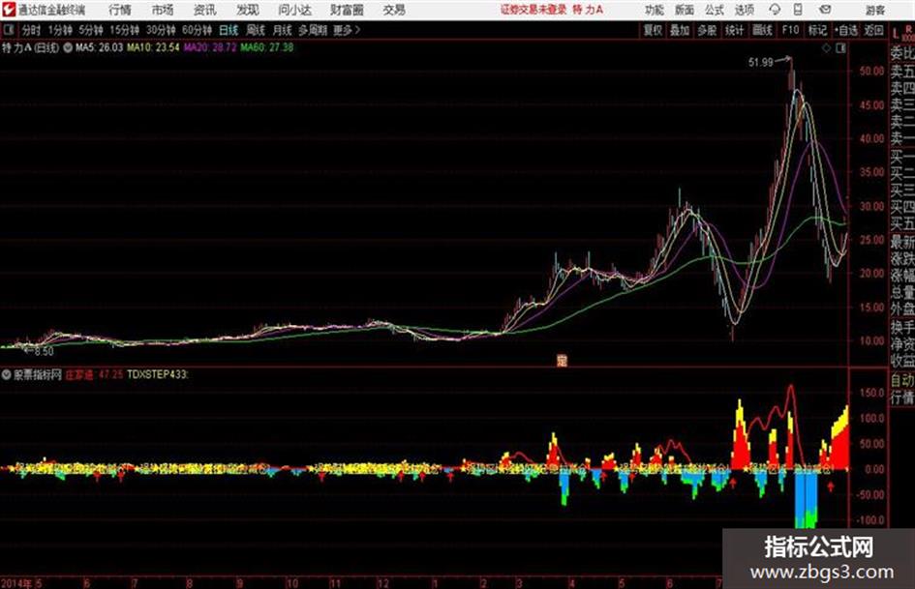
Task: Open the 问小达 menu
Action: pos(294,10)
